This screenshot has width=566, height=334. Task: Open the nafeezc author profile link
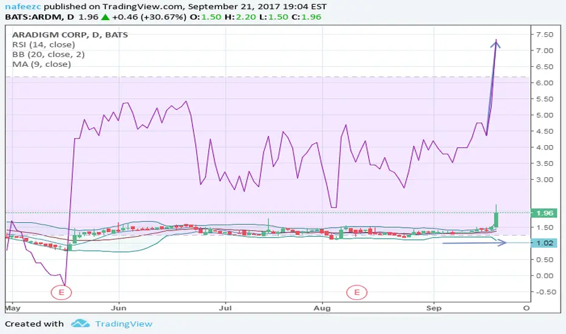22,7
